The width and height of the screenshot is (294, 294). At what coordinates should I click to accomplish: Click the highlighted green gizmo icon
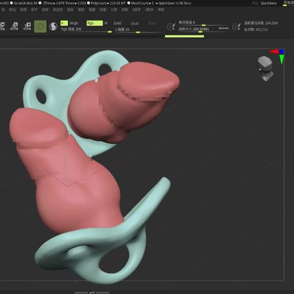coord(40,26)
